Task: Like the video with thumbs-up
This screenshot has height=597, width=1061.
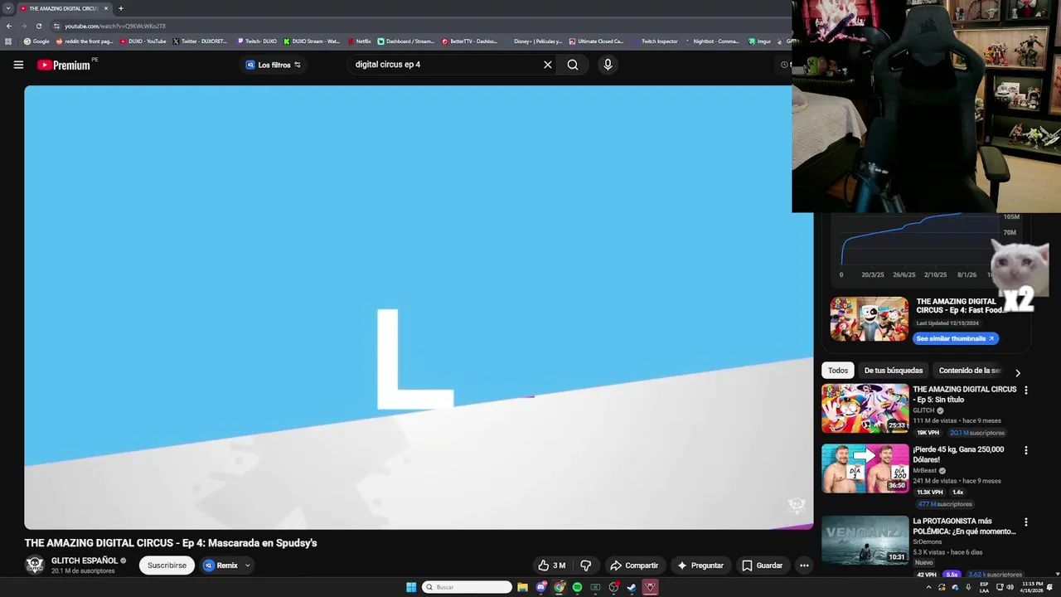Action: (x=551, y=565)
